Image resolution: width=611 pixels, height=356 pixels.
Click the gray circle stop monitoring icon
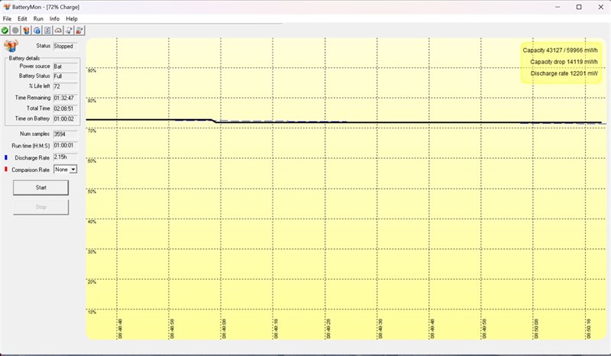click(15, 31)
